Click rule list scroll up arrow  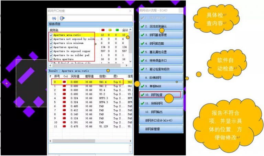[x=131, y=30]
